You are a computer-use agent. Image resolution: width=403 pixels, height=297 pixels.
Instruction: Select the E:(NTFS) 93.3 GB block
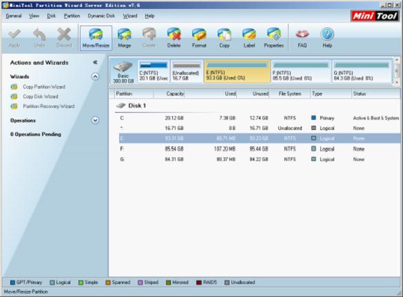(237, 71)
